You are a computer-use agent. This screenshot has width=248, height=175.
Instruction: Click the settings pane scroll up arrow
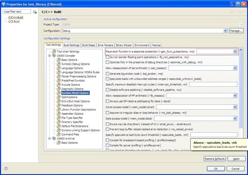pos(241,50)
